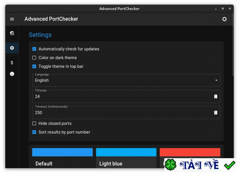
Task: Open the hamburger navigation menu
Action: (12, 19)
